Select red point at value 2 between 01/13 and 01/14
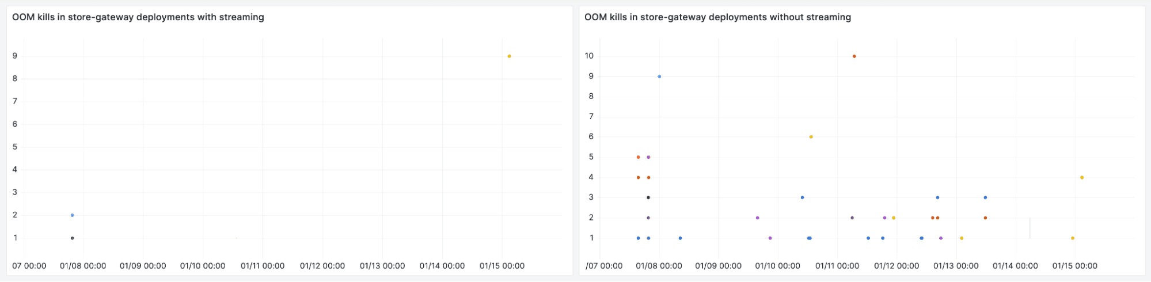Screen dimensions: 1151x282 point(985,218)
